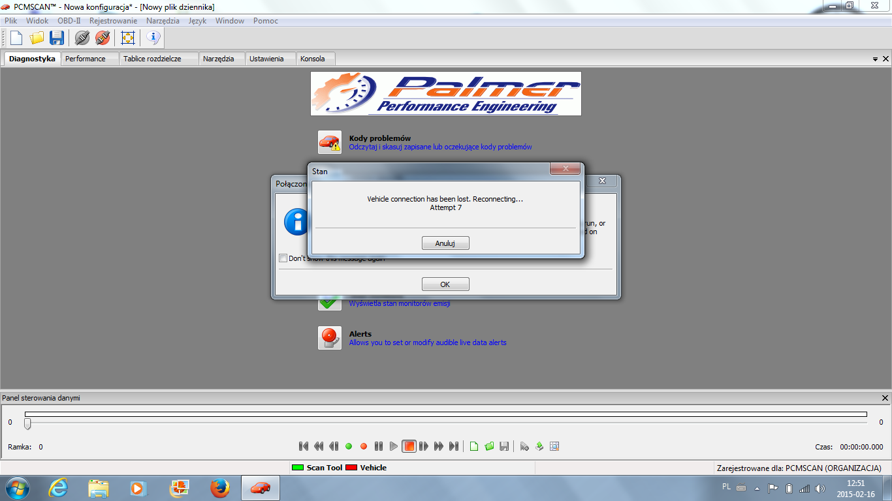
Task: Click the orange Stop square button
Action: 409,446
